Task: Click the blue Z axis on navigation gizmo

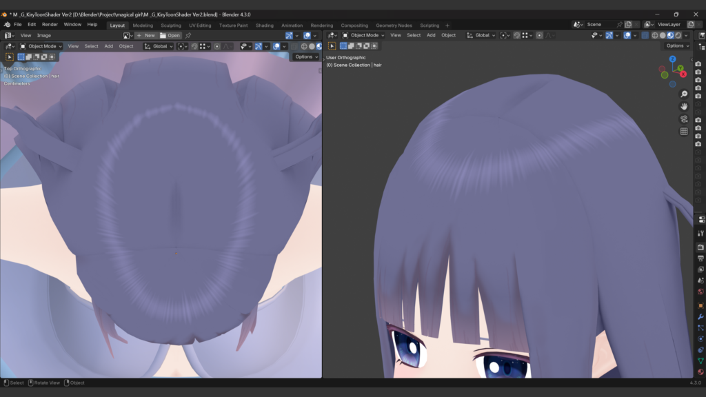Action: (672, 59)
